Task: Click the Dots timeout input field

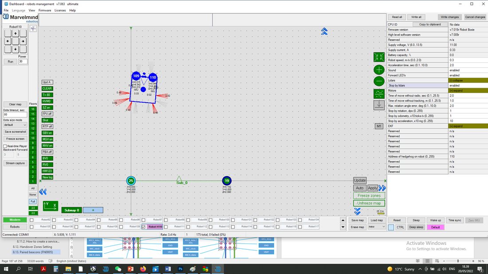Action: pyautogui.click(x=15, y=115)
